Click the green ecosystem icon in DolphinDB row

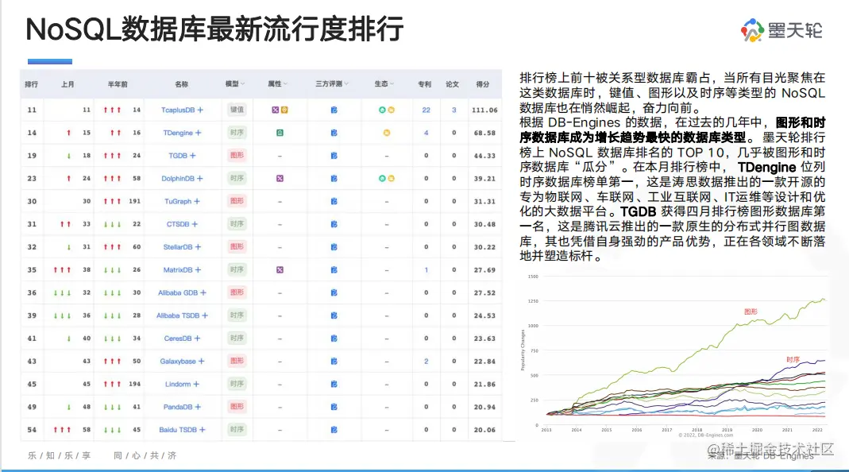tap(382, 178)
